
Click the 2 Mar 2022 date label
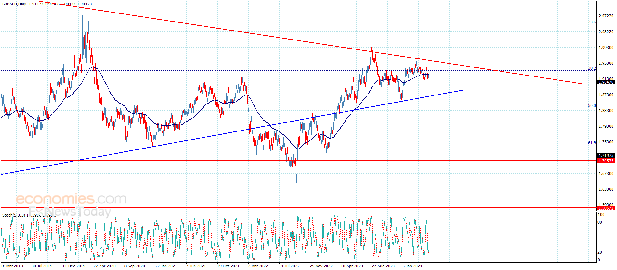pyautogui.click(x=258, y=266)
